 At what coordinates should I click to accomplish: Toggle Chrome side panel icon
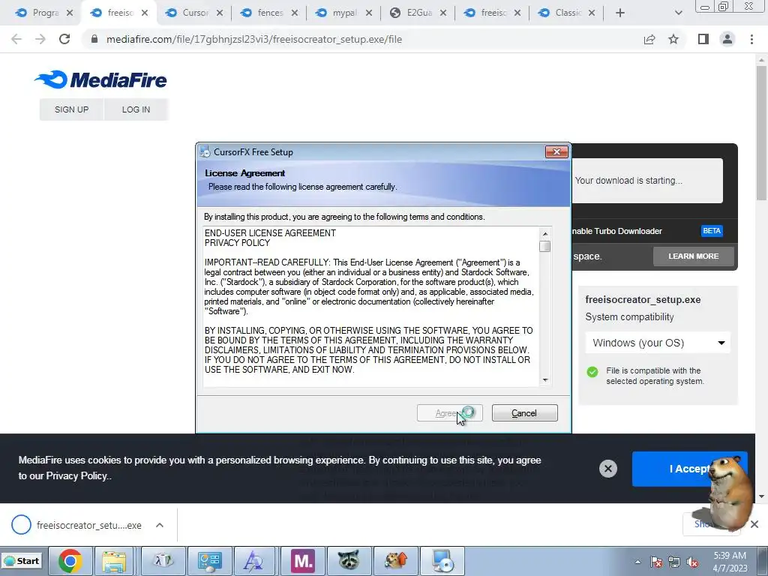(703, 39)
